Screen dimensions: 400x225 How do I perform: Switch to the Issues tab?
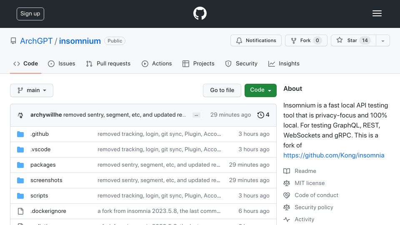click(x=62, y=63)
